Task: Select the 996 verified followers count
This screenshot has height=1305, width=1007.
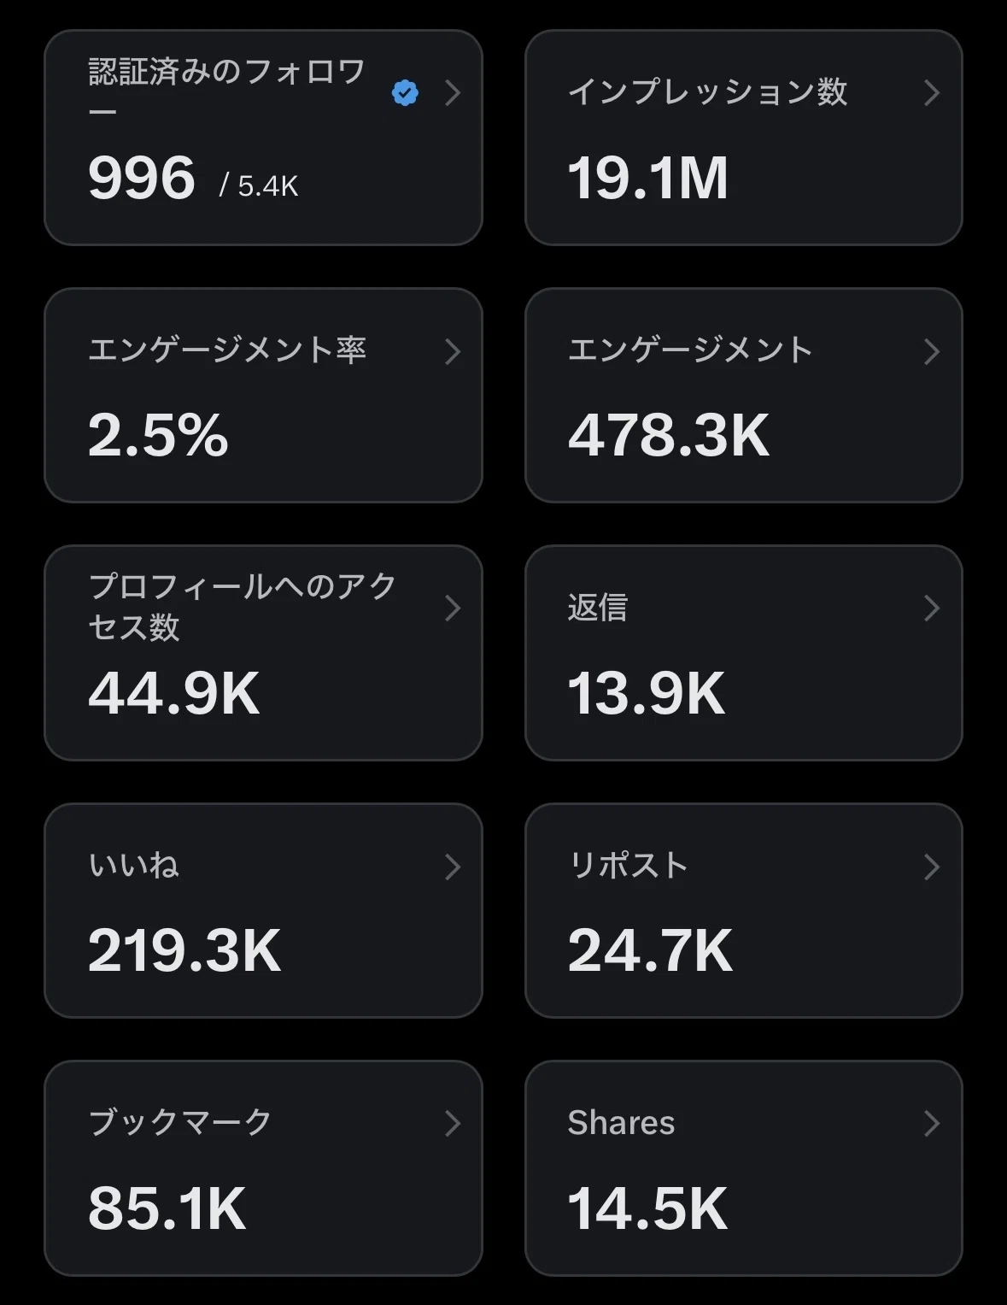Action: pos(142,178)
